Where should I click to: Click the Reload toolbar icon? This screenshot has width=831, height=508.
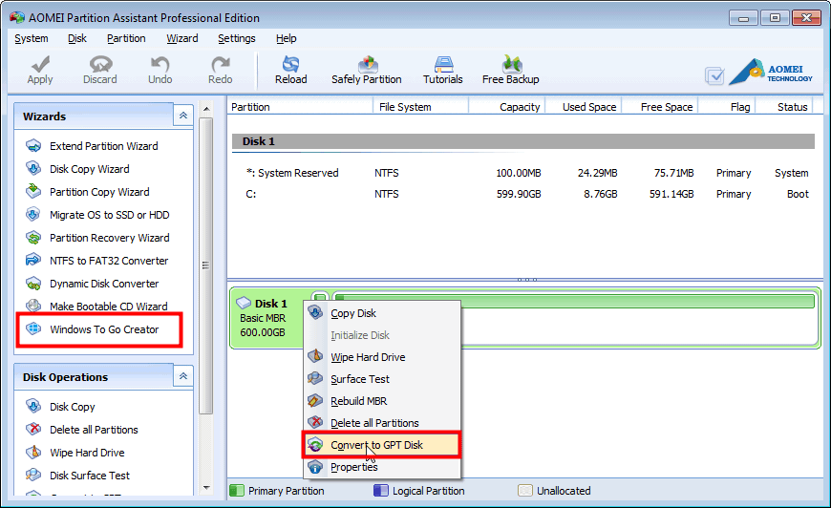(x=290, y=64)
